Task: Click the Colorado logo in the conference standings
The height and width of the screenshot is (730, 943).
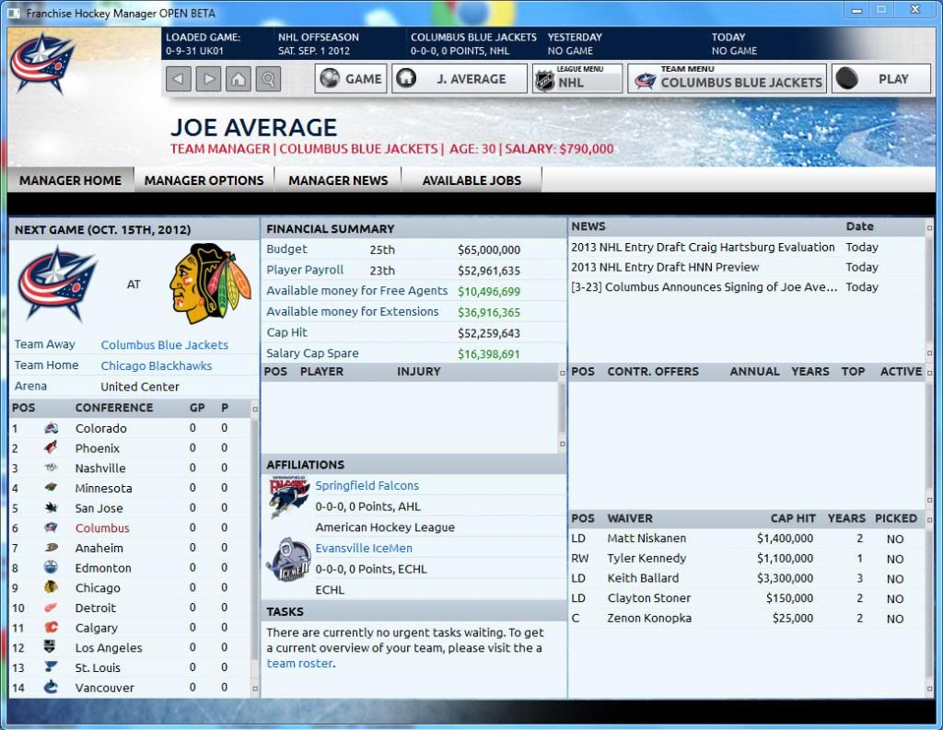Action: click(52, 428)
